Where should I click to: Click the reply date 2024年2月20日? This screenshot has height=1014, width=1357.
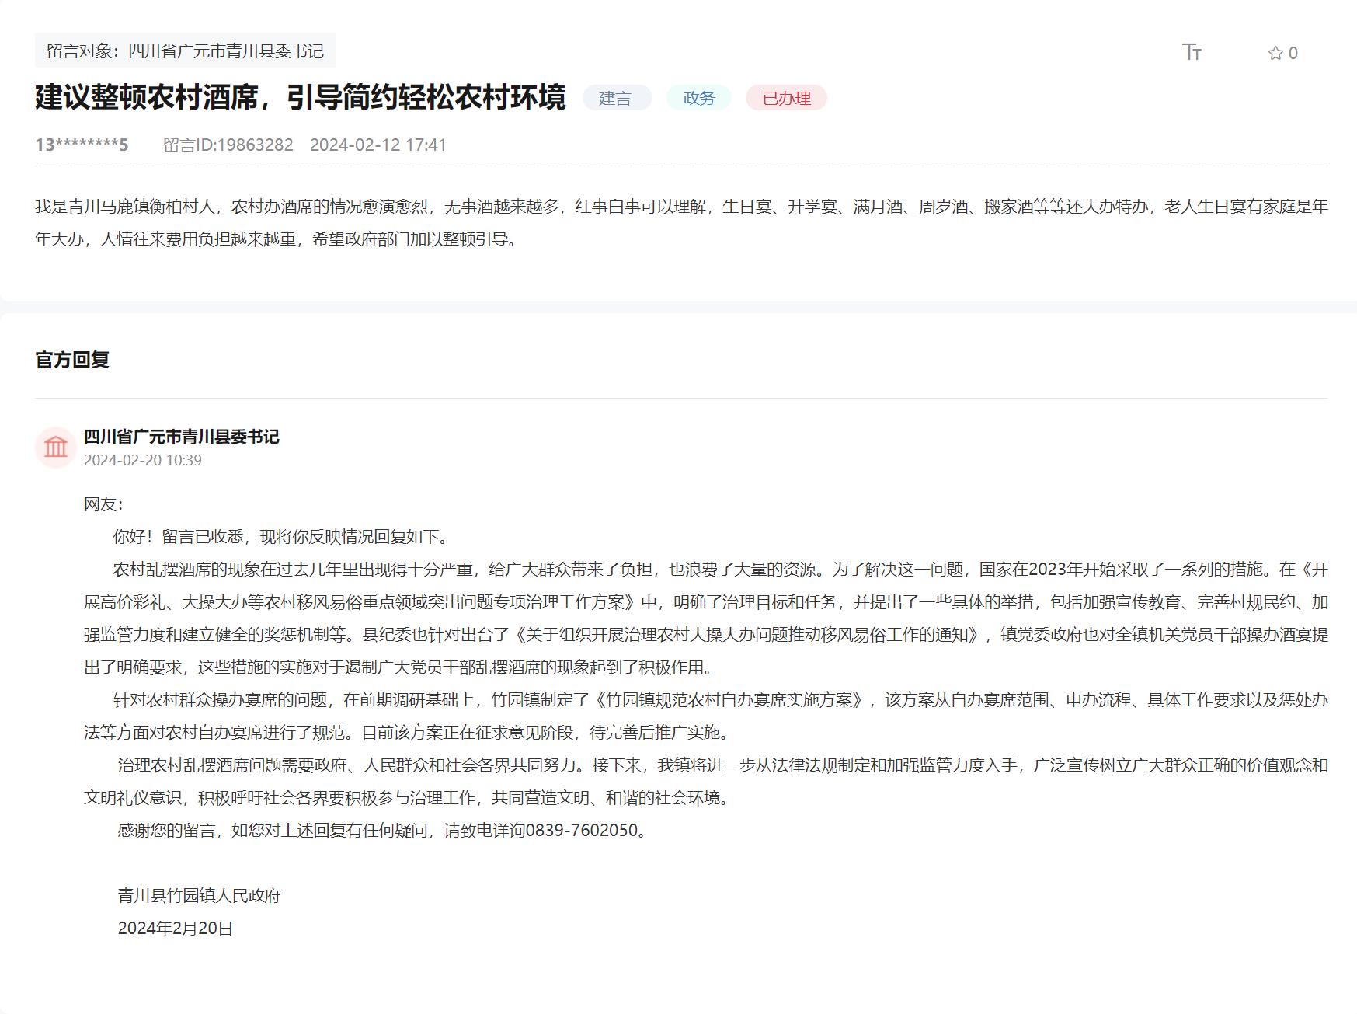coord(176,928)
